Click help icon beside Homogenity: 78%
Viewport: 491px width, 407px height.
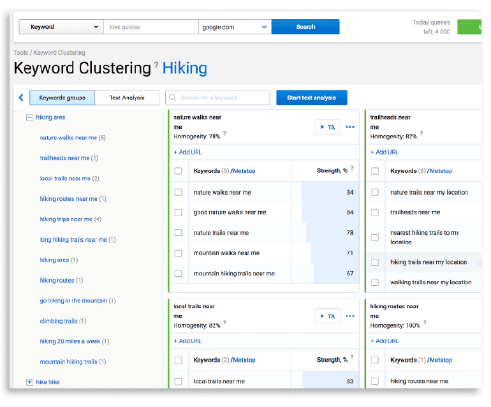[x=224, y=134]
